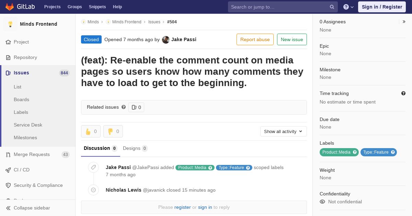The width and height of the screenshot is (412, 216).
Task: Click the 43 merge requests count badge
Action: 66,155
